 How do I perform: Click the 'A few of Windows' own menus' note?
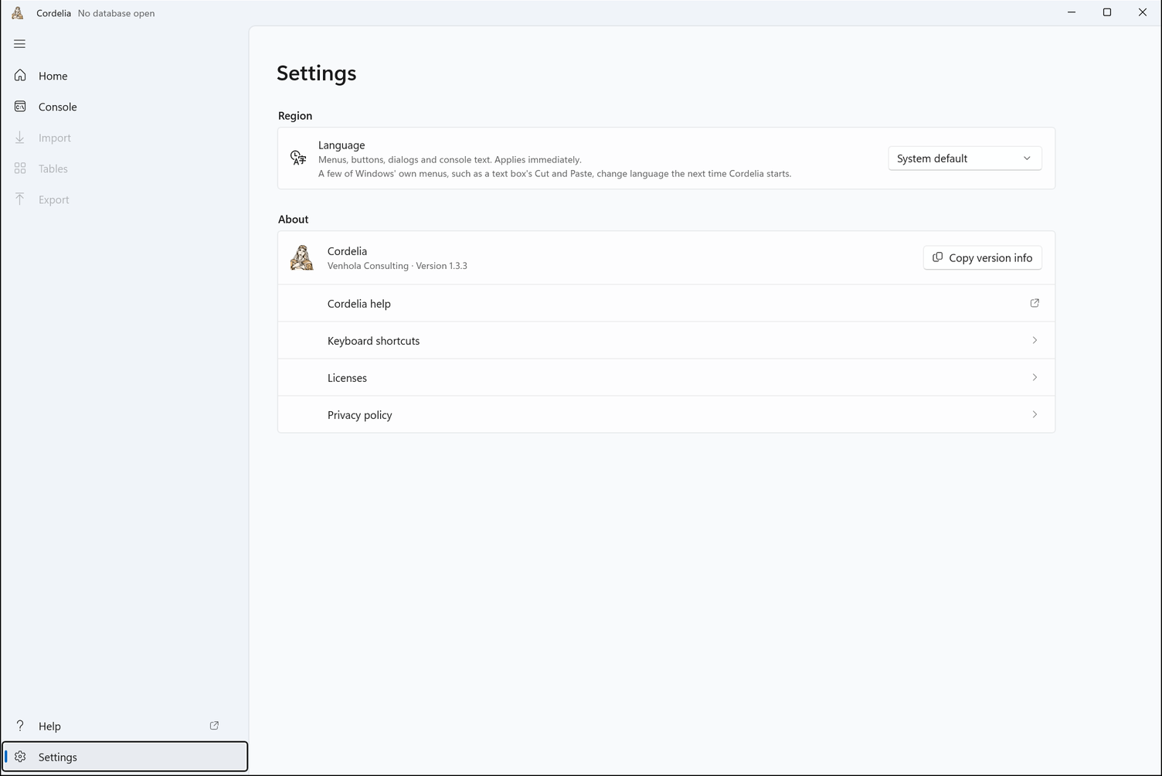pos(555,174)
